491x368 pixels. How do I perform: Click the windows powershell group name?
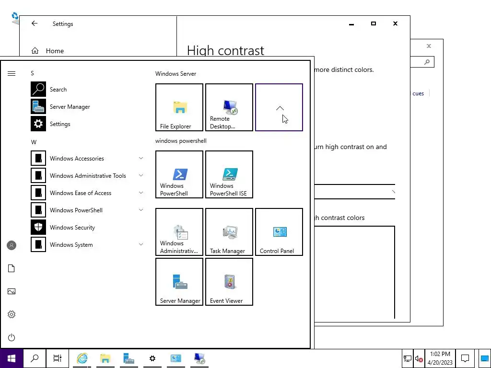(x=181, y=141)
